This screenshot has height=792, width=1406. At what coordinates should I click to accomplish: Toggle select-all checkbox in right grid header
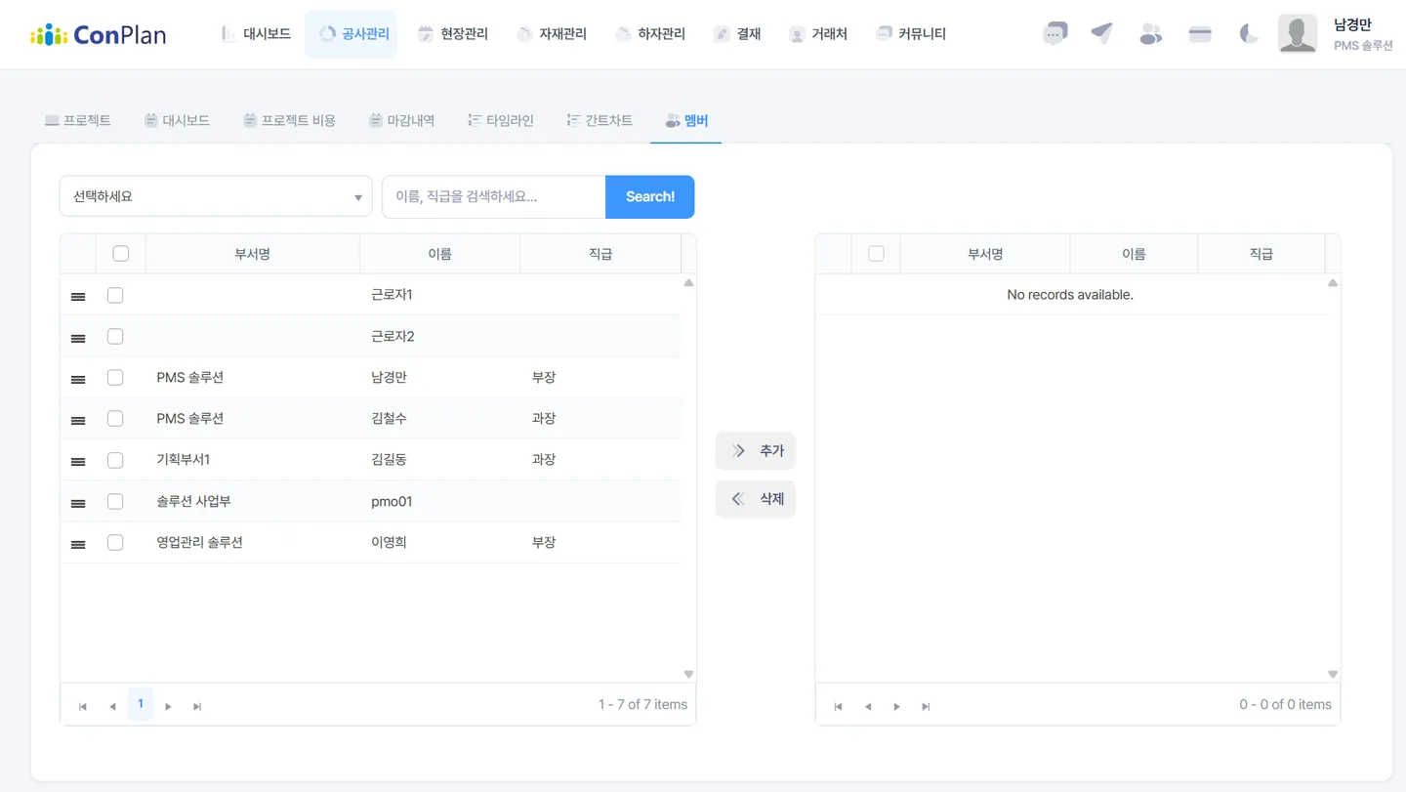[876, 254]
